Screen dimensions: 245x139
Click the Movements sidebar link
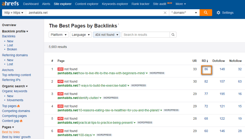coord(15,100)
